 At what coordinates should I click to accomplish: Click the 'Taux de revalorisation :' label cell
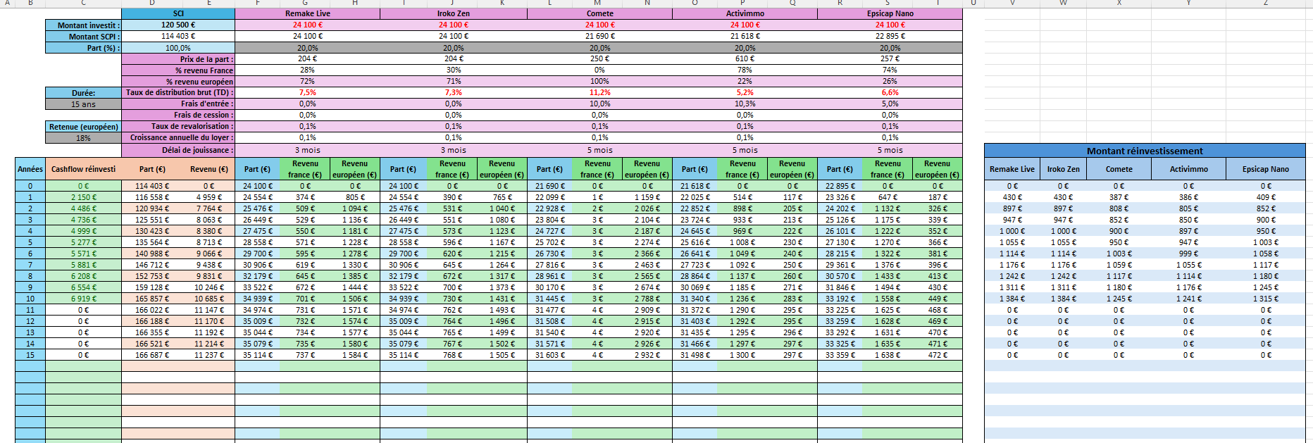(178, 126)
